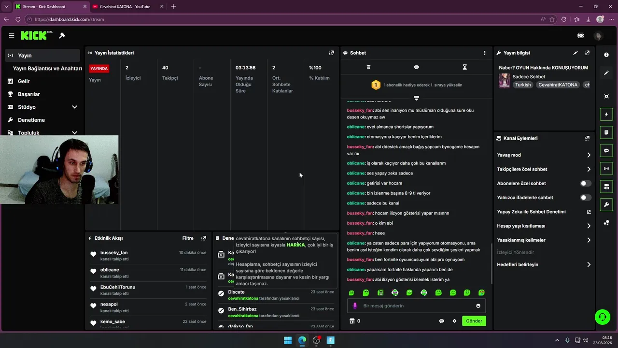The image size is (618, 348).
Task: Click the focus frame icon in right sidebar
Action: [606, 96]
